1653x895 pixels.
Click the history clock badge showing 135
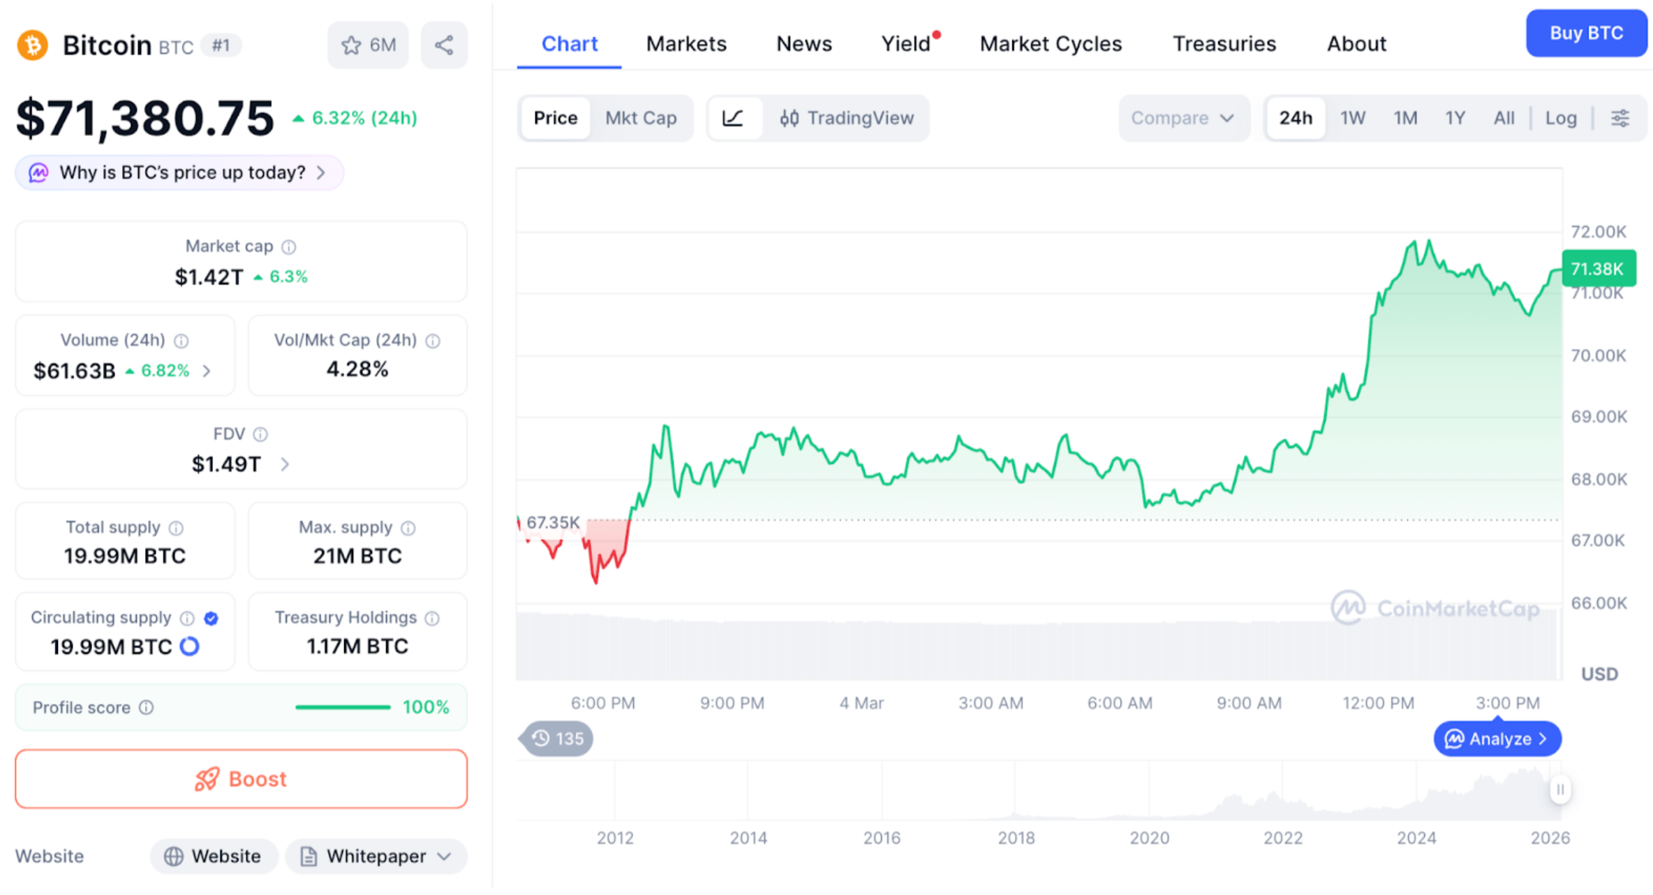click(x=557, y=739)
